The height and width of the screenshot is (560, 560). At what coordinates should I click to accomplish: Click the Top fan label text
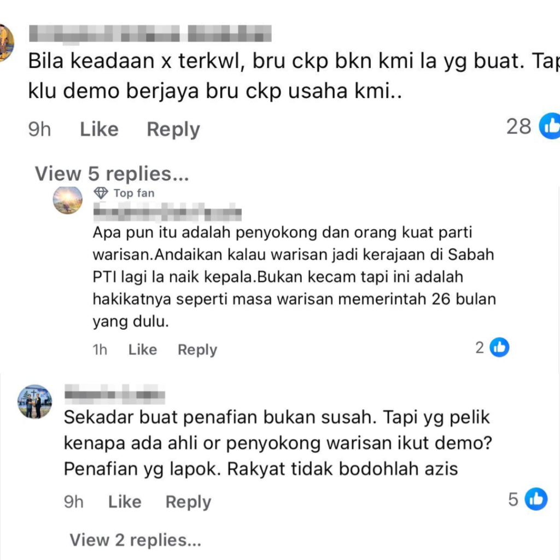pyautogui.click(x=134, y=193)
